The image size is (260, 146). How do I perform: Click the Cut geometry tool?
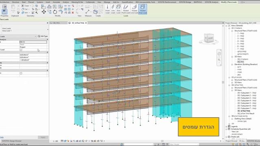coord(25,9)
